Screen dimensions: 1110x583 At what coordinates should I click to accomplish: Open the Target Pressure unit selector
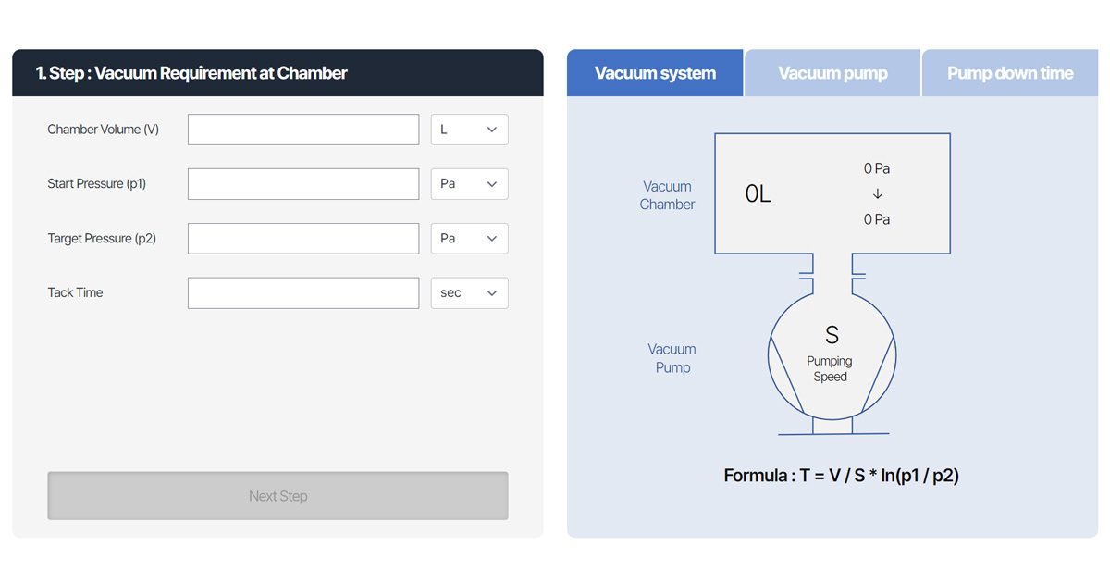(469, 239)
